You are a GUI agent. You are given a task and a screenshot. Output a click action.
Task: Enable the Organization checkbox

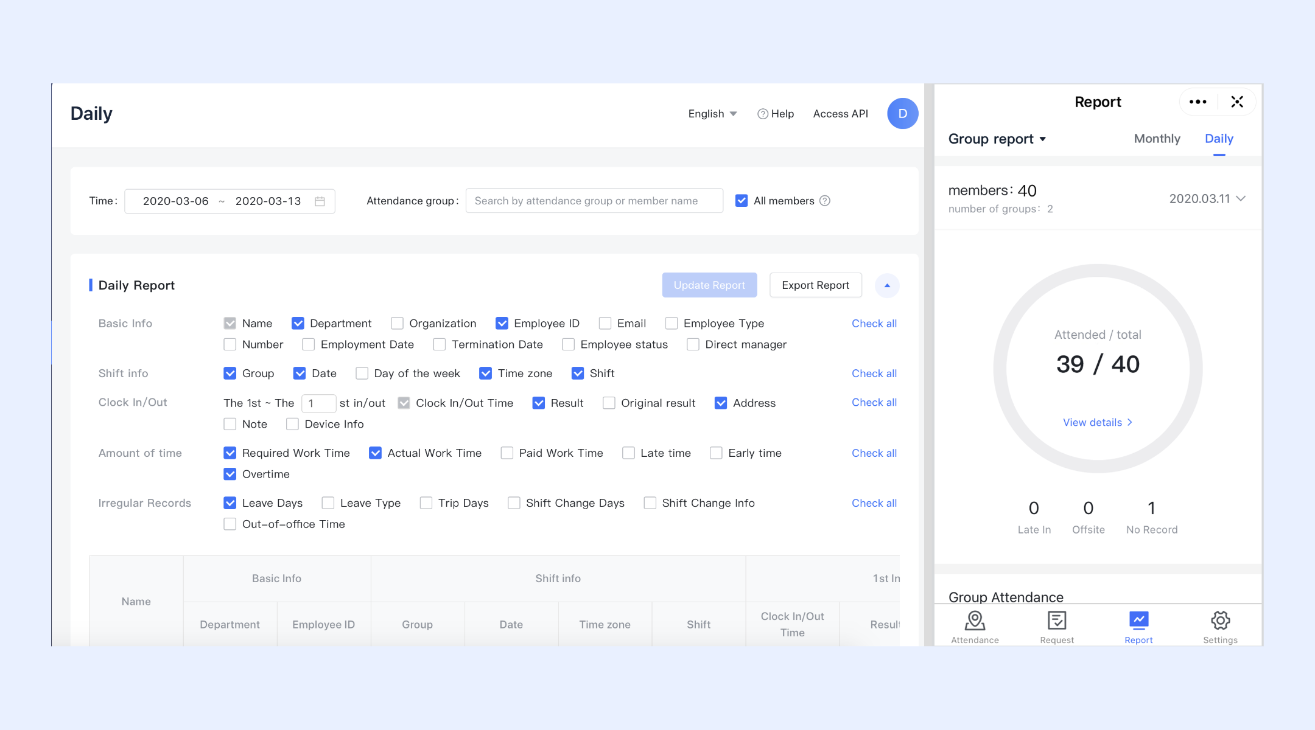397,324
